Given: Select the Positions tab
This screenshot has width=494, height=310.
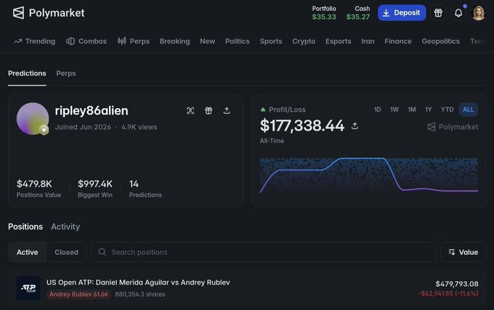Looking at the screenshot, I should coord(25,227).
